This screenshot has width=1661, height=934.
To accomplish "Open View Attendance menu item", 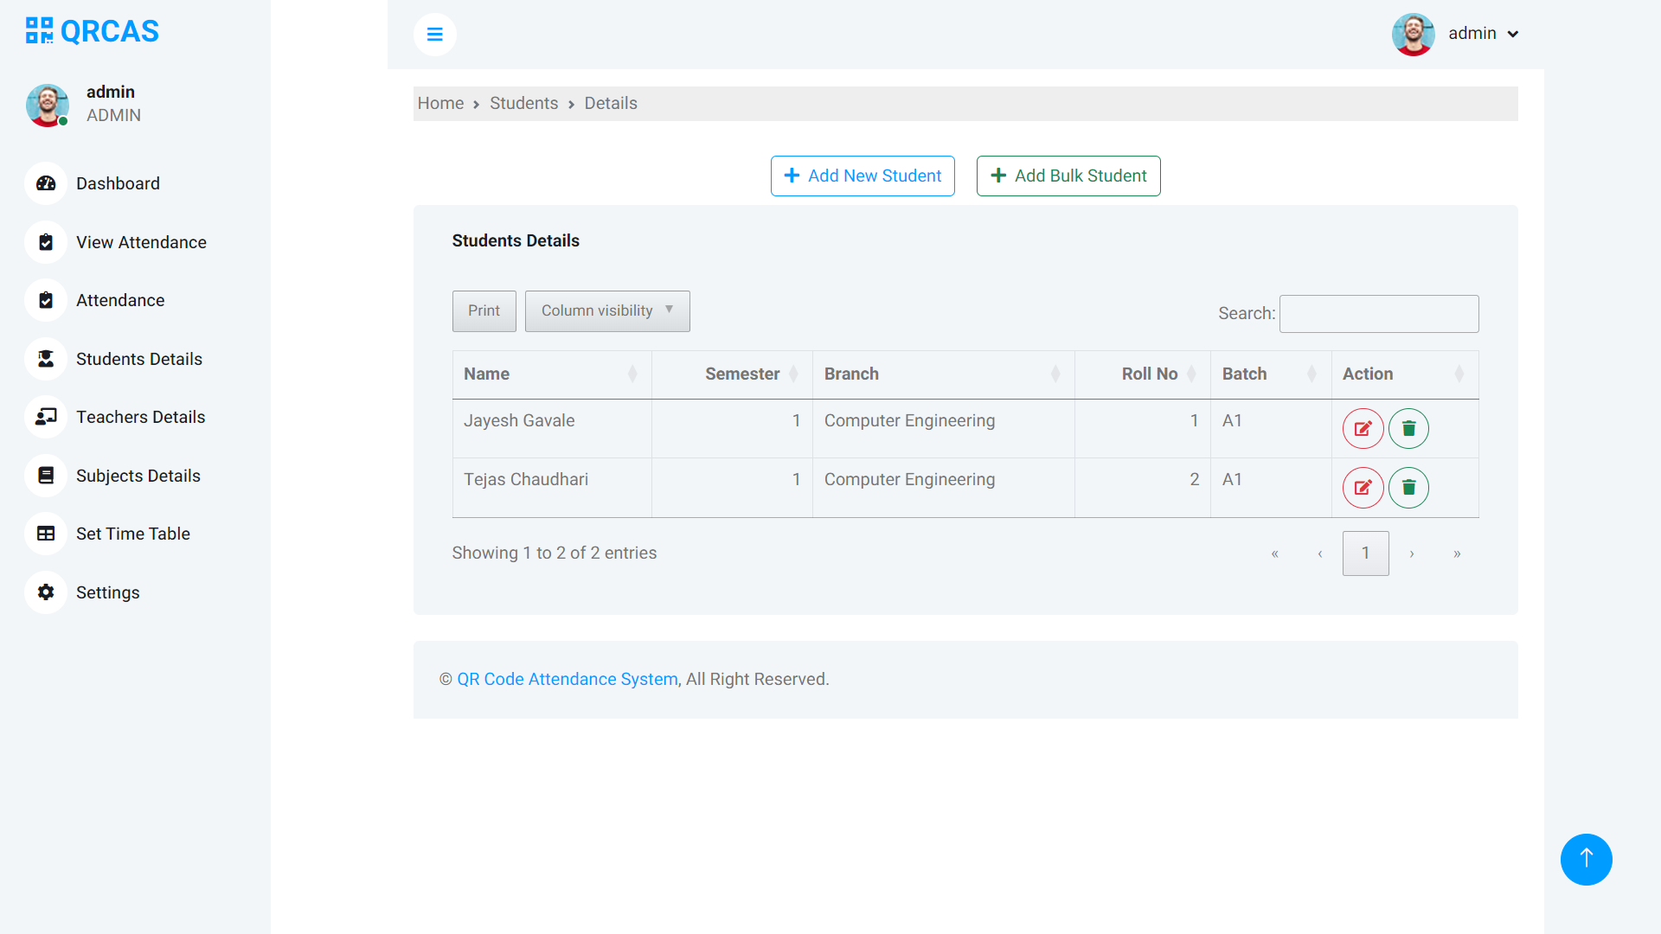I will point(141,242).
